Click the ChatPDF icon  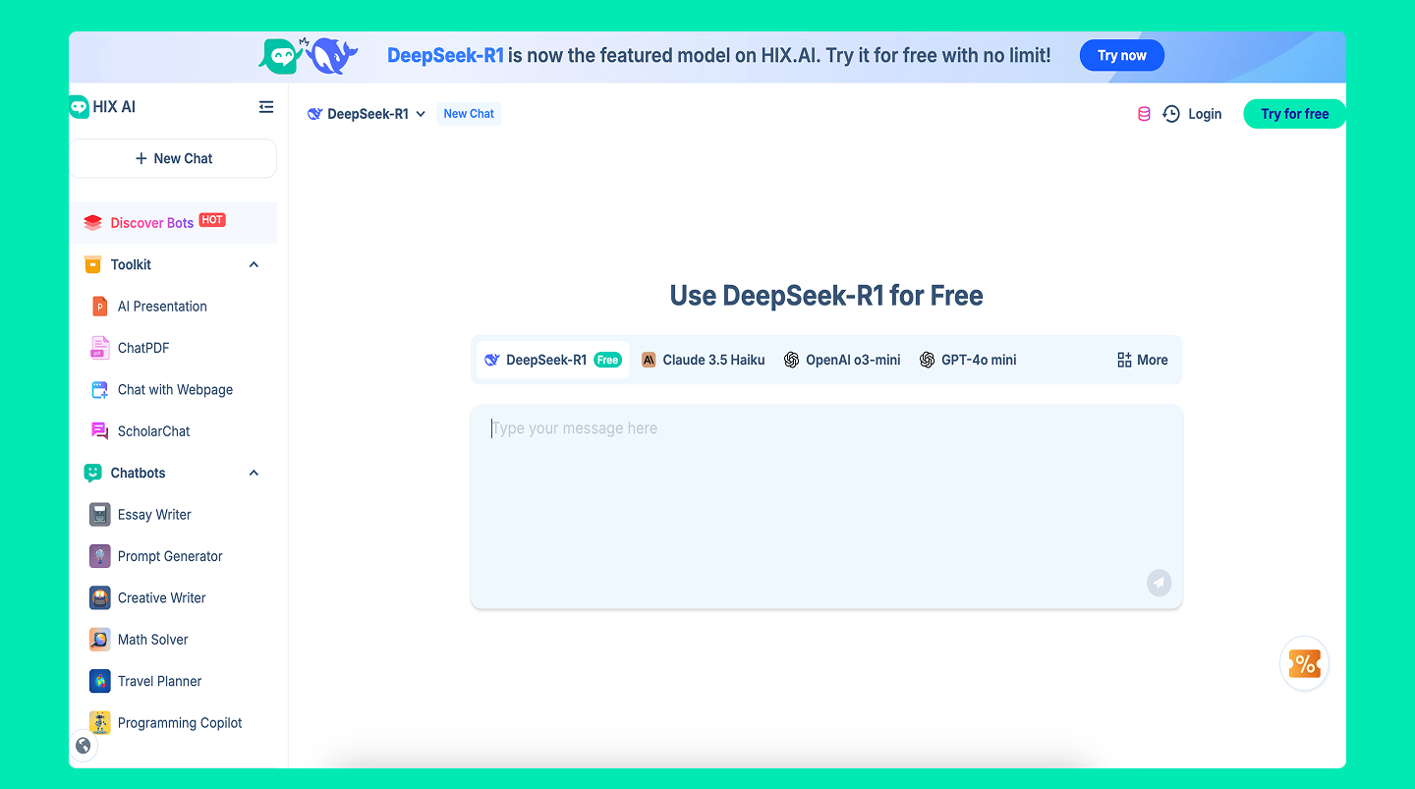[x=99, y=348]
